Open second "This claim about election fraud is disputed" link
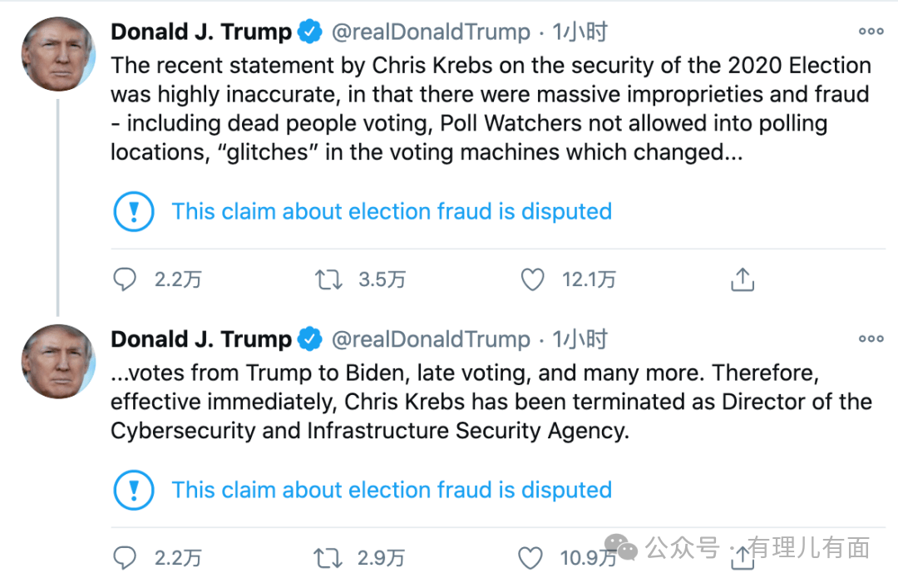 point(392,490)
